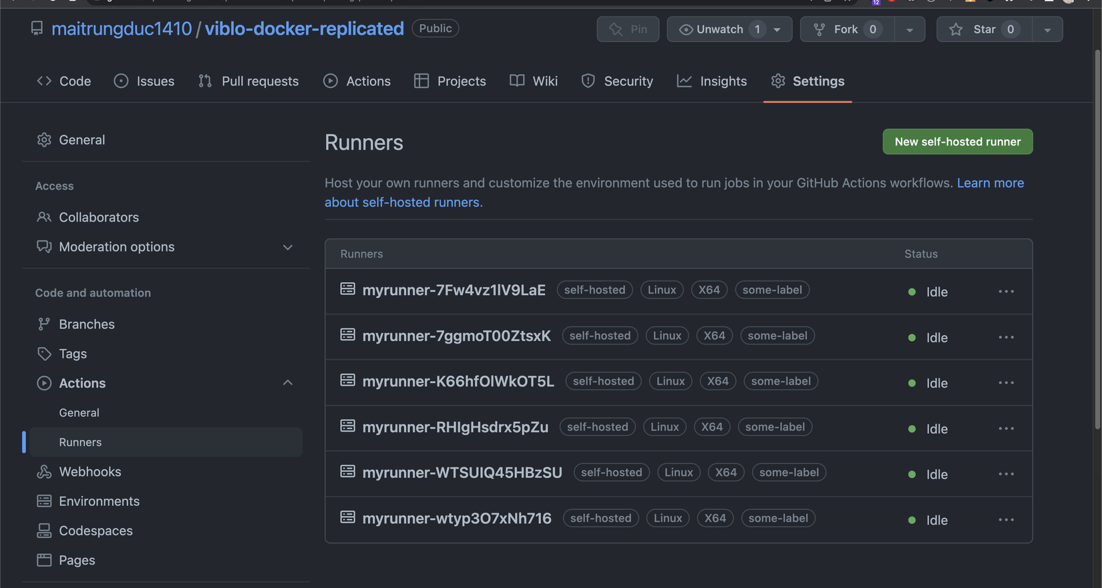Open the Insights tab
Viewport: 1102px width, 588px height.
(x=712, y=81)
